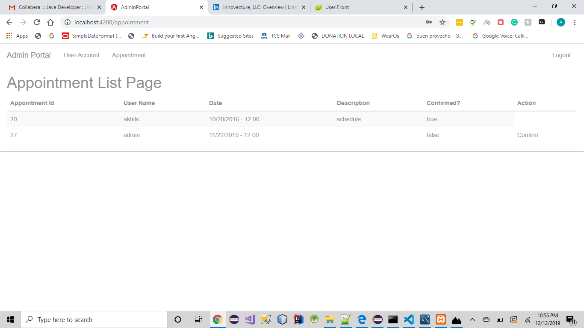The width and height of the screenshot is (584, 328).
Task: Open MySQL Workbench from the taskbar
Action: pos(425,319)
